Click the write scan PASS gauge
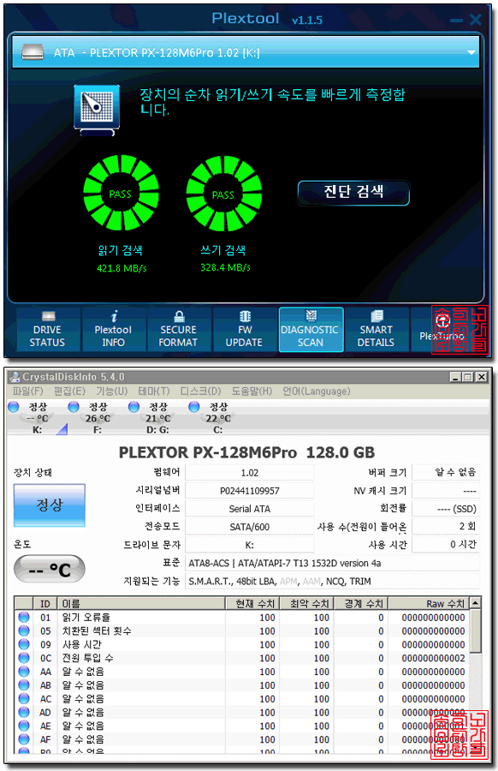This screenshot has height=771, width=498. click(224, 194)
